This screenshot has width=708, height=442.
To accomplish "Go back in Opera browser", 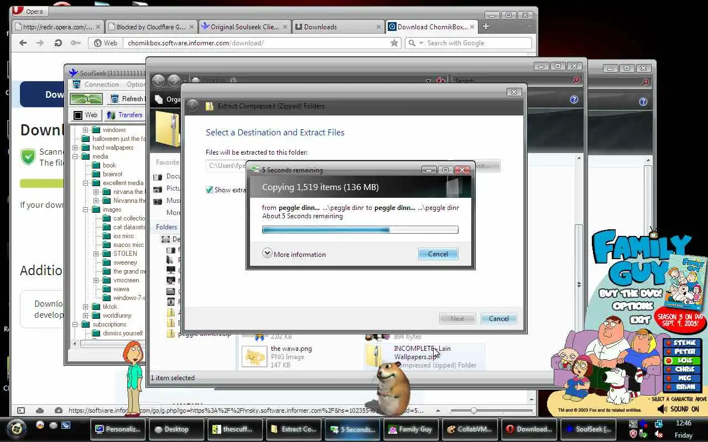I will [x=23, y=43].
